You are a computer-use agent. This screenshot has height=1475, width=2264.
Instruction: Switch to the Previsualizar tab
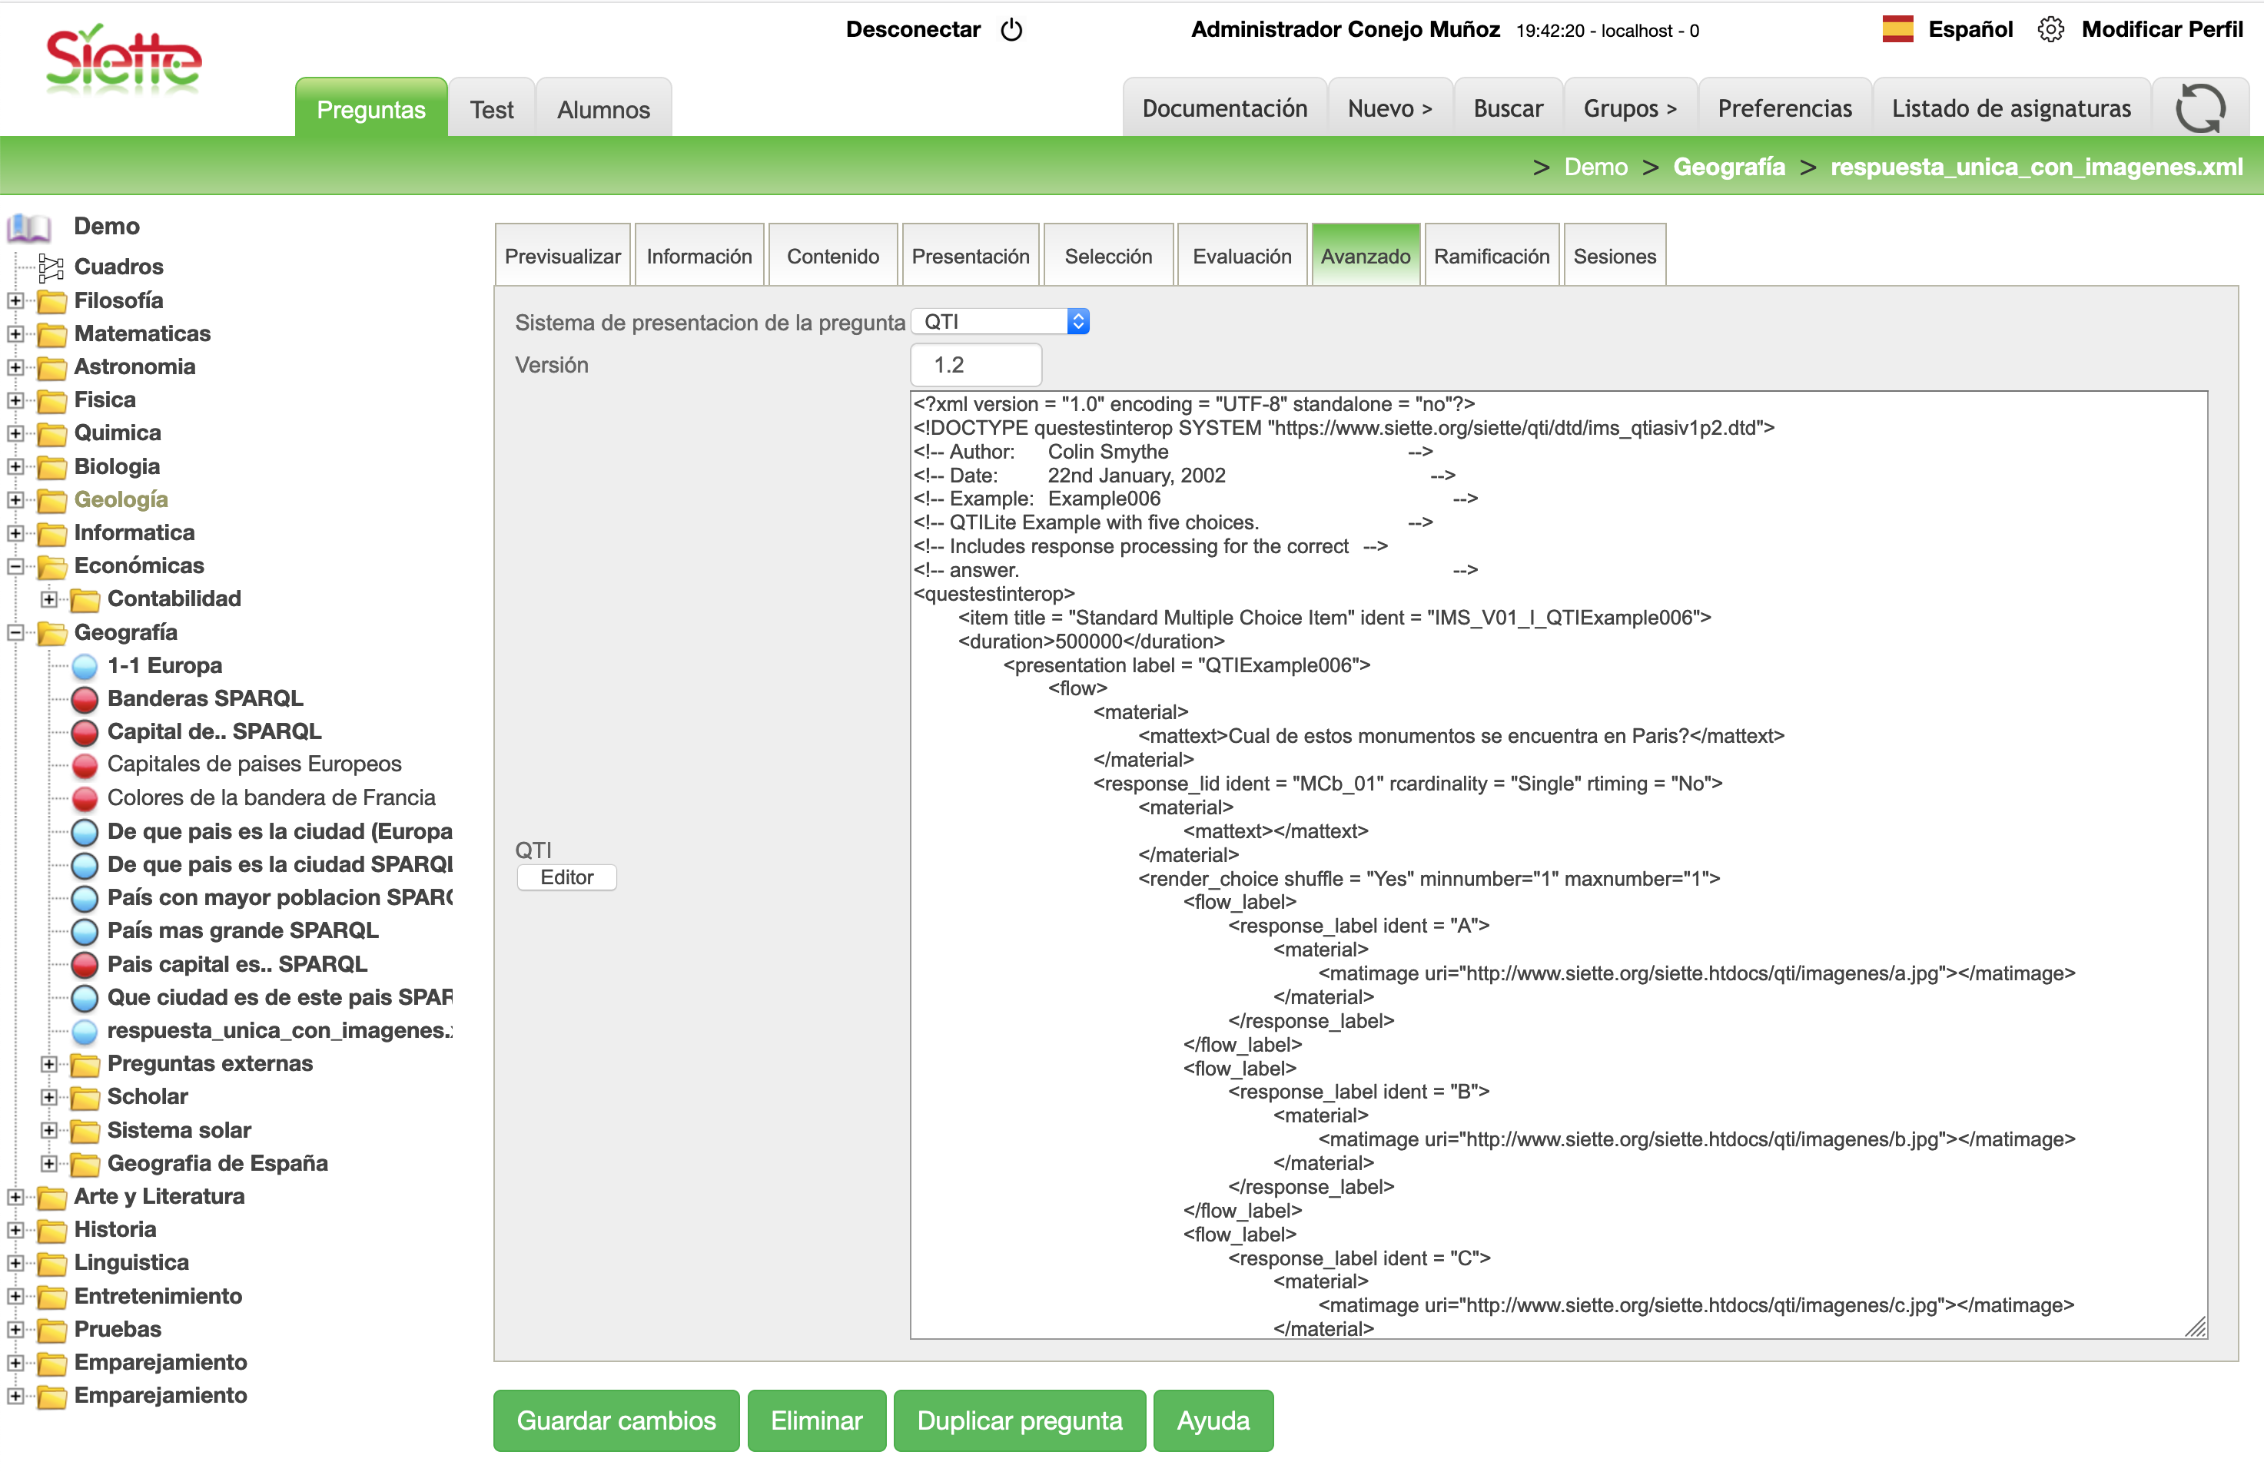[563, 257]
